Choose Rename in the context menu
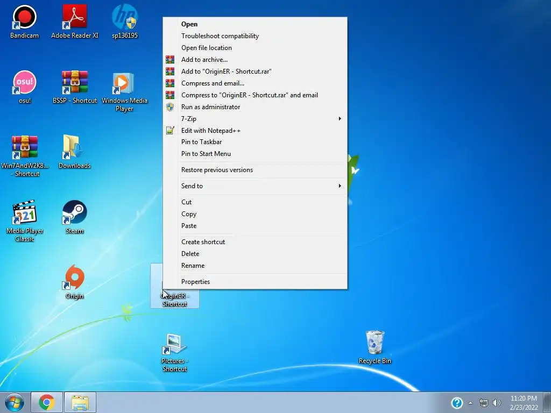The width and height of the screenshot is (551, 413). point(255,266)
